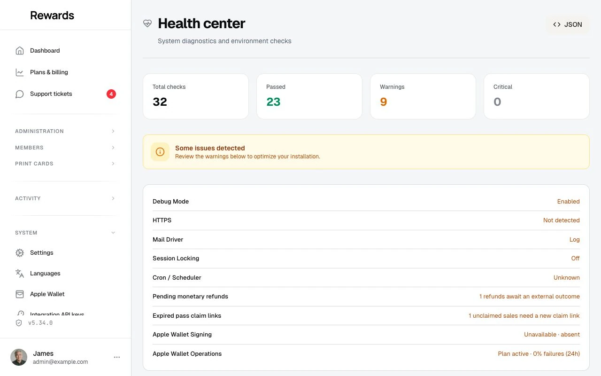Click the 'Log' mail driver value

point(575,240)
